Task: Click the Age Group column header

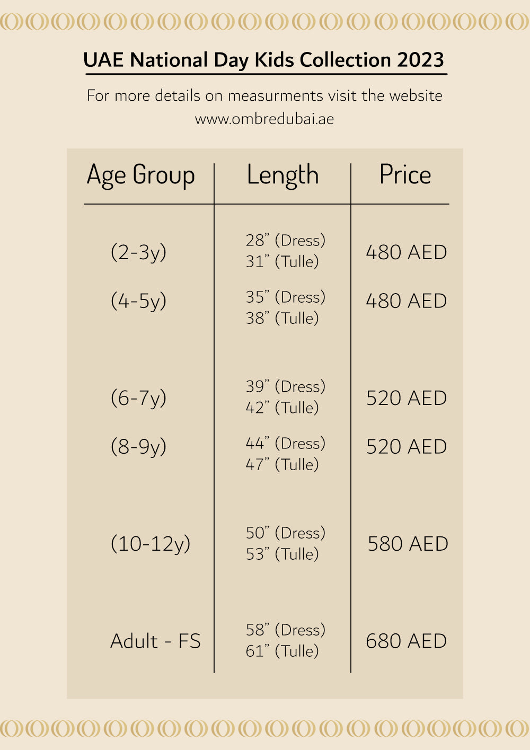Action: pos(141,175)
